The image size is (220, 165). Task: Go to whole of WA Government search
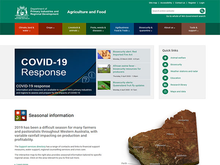click(x=186, y=16)
